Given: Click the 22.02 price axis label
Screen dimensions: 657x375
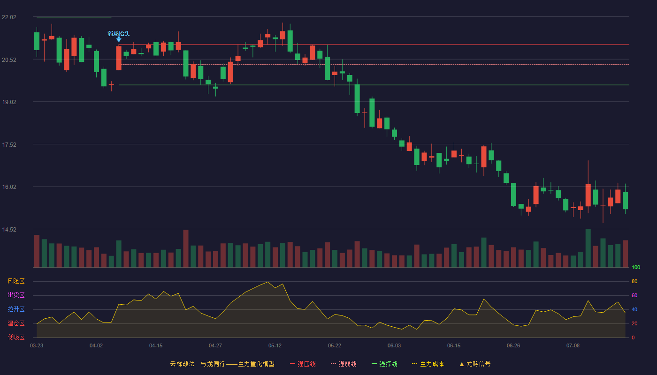Looking at the screenshot, I should pyautogui.click(x=9, y=17).
